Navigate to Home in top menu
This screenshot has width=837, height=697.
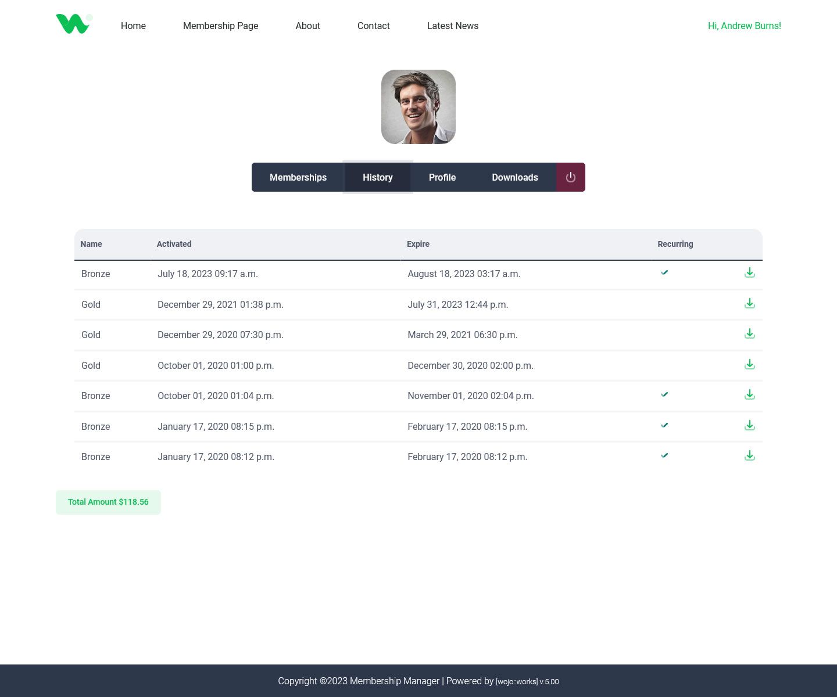[x=133, y=26]
